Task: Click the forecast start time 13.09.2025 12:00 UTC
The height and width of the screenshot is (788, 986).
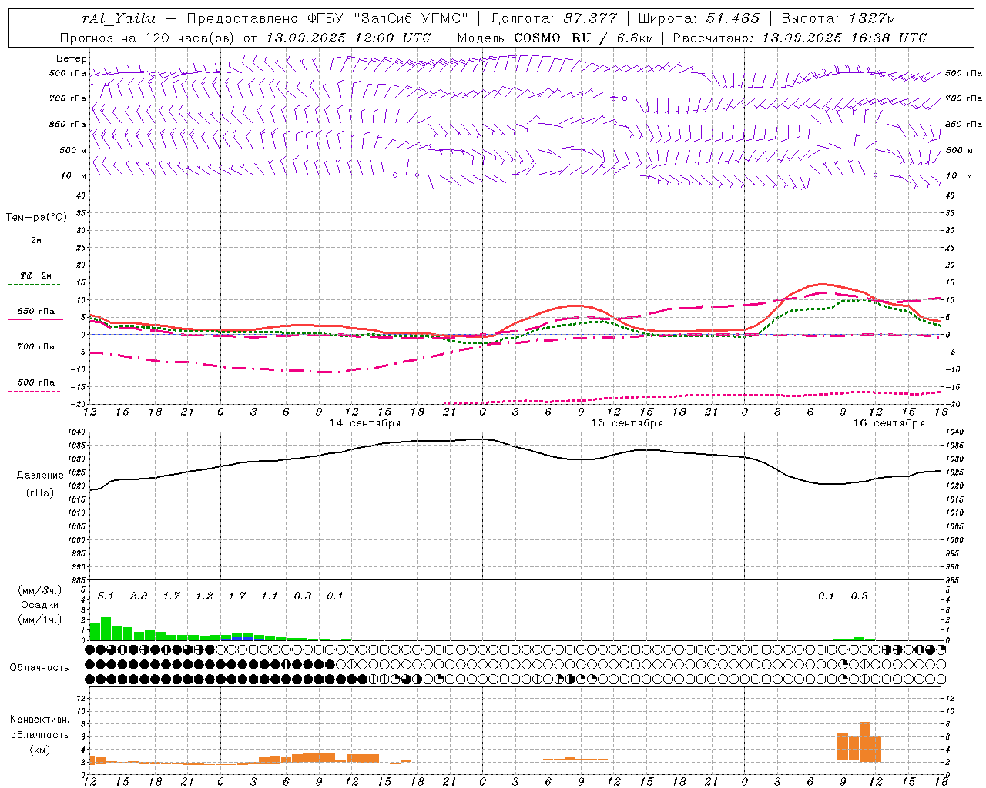Action: [x=348, y=38]
